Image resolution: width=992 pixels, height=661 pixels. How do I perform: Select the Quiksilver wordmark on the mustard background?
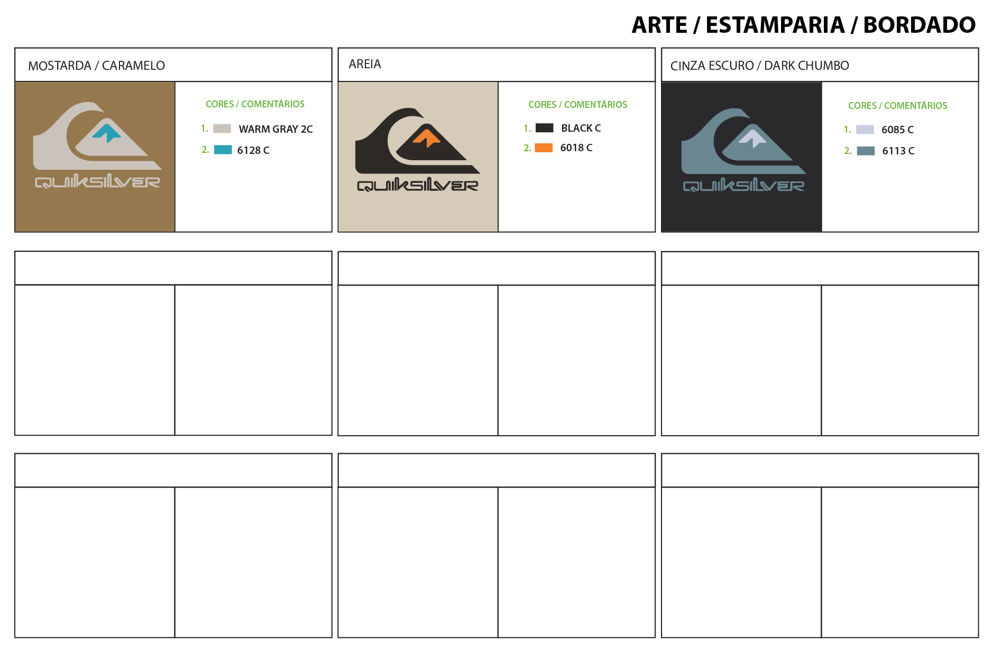(x=97, y=181)
